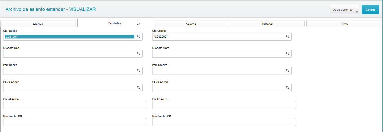
Task: Open the Valores tab
Action: [x=191, y=24]
